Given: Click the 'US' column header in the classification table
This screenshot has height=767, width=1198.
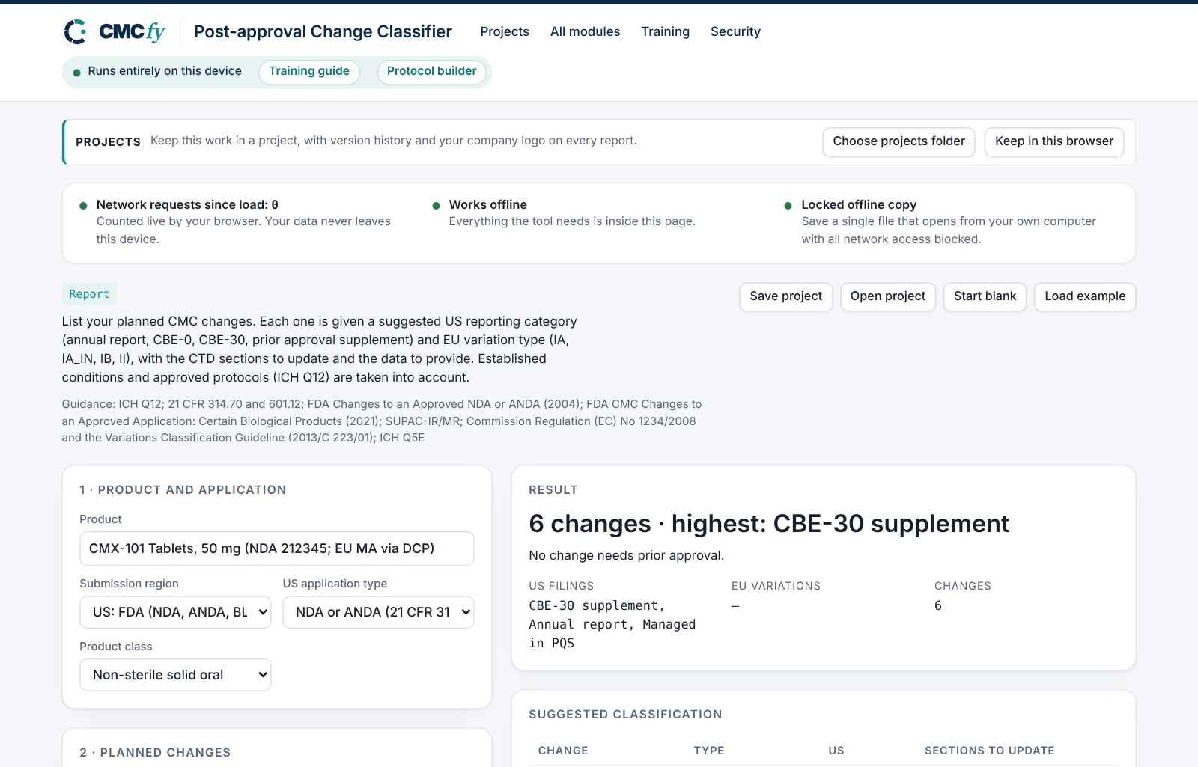Looking at the screenshot, I should tap(836, 751).
